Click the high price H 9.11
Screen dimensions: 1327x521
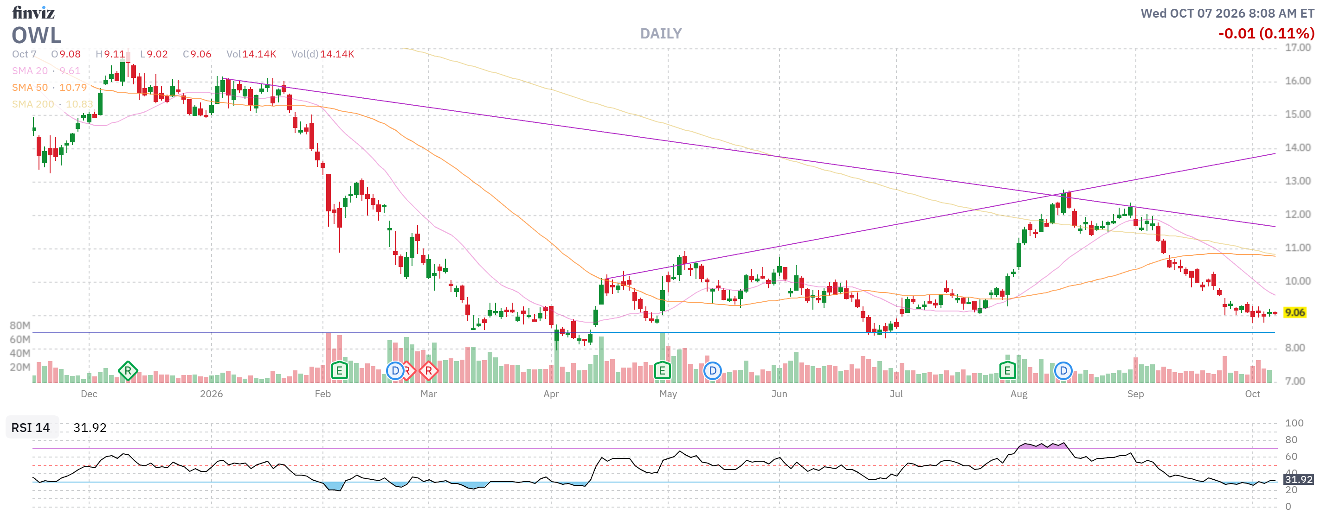[110, 54]
